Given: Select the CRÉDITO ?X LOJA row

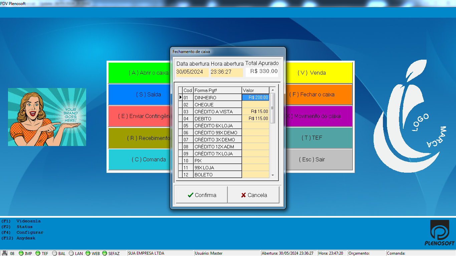Looking at the screenshot, I should coord(224,154).
